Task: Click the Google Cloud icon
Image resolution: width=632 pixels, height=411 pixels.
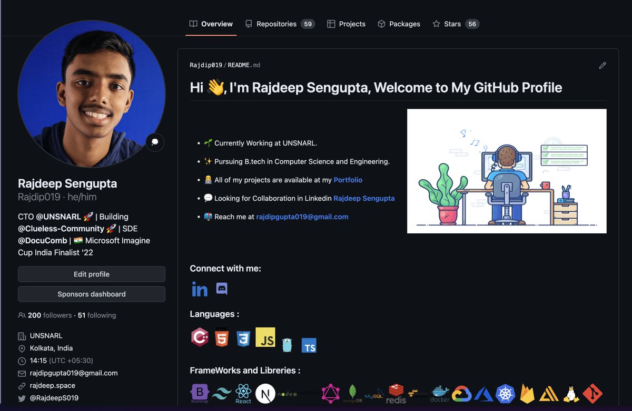Action: pyautogui.click(x=461, y=394)
